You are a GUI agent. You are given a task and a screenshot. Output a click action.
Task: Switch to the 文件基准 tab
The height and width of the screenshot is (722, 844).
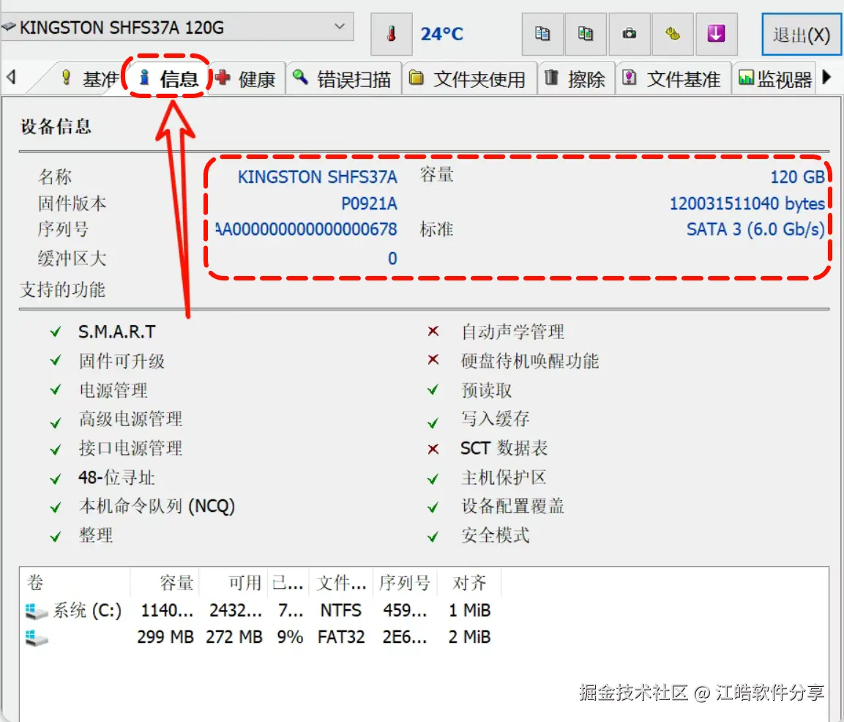(x=672, y=79)
